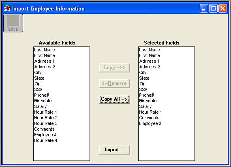Viewport: 231px width, 167px height.
Task: Select Phone# in Available Fields list
Action: [41, 95]
